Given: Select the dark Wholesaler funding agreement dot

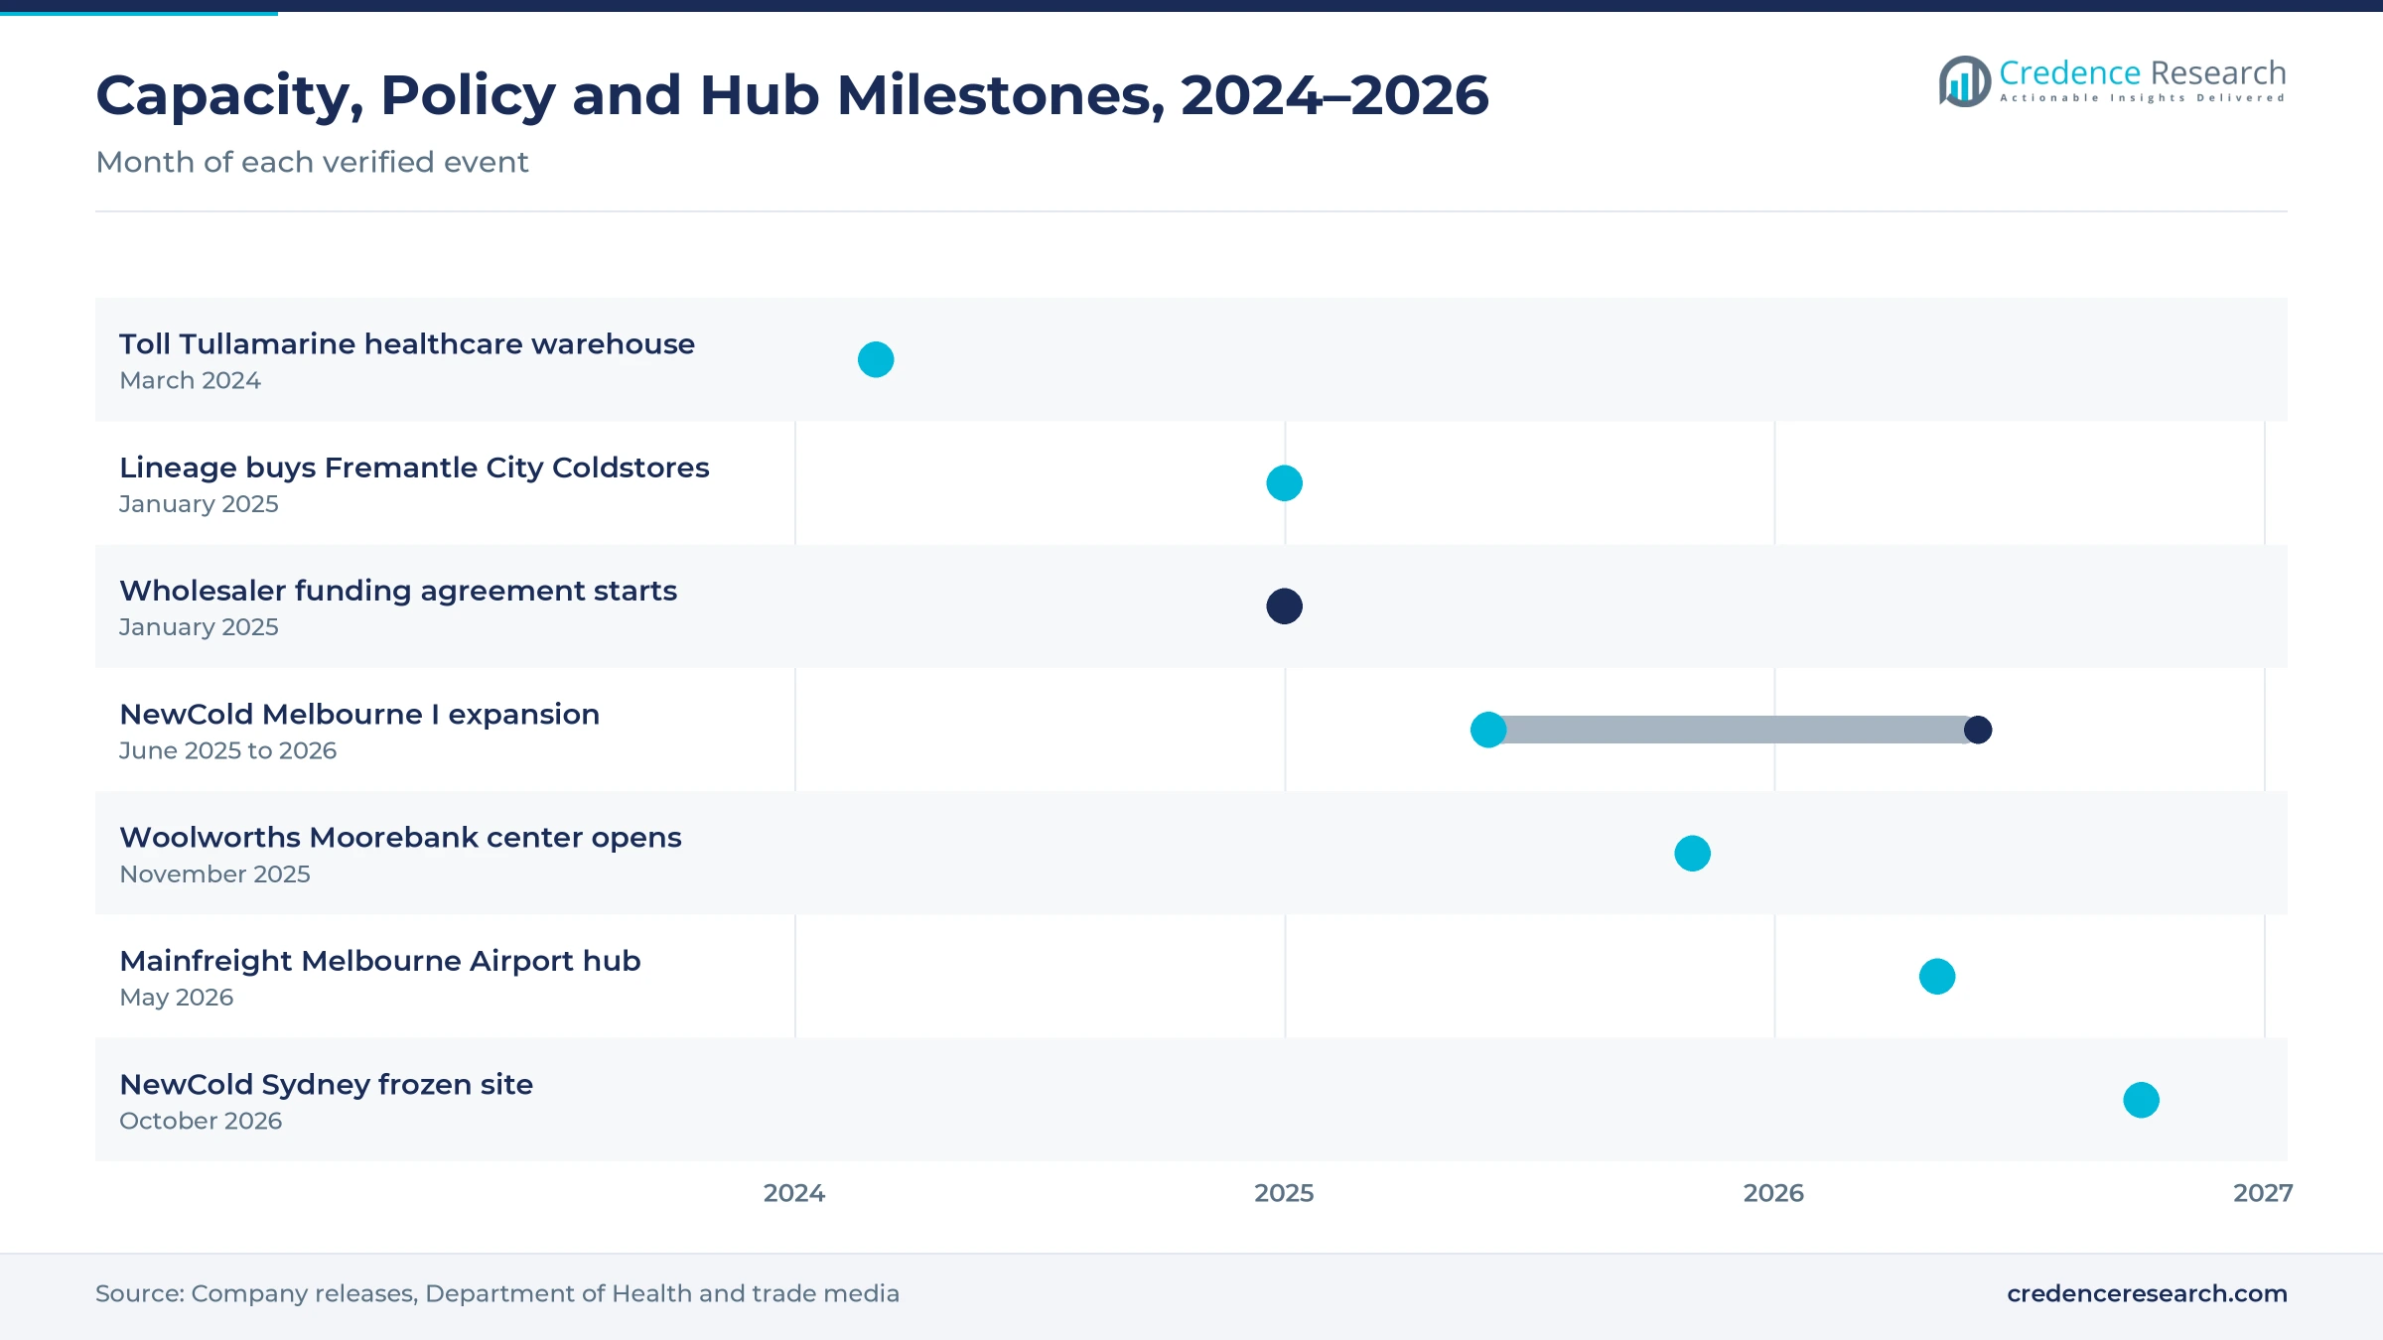Looking at the screenshot, I should point(1284,606).
